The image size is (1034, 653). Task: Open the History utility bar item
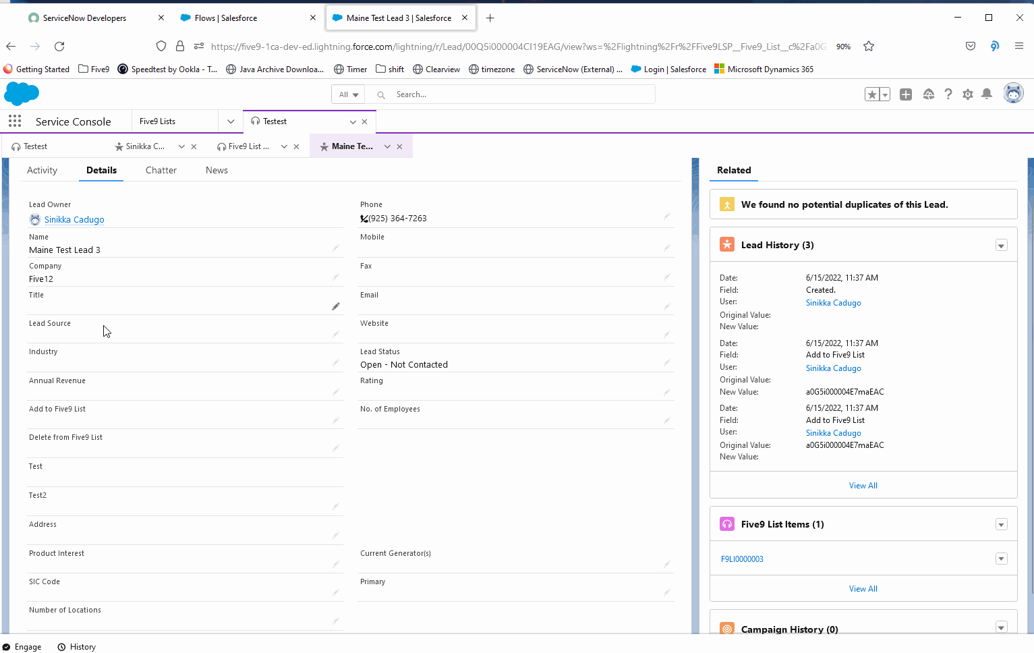tap(76, 647)
